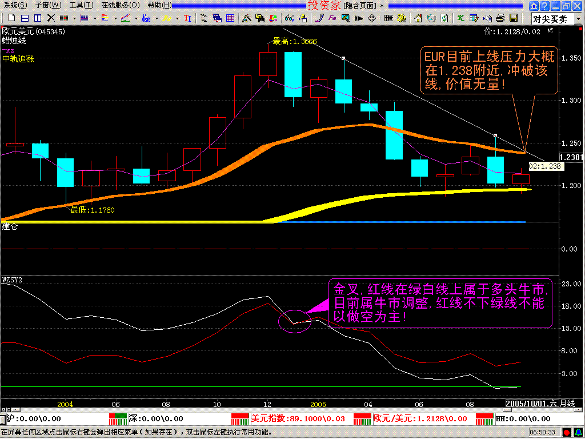Click the printer icon

pos(500,18)
